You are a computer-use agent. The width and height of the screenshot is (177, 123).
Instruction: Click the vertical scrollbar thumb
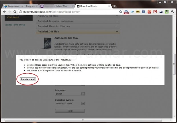174,64
